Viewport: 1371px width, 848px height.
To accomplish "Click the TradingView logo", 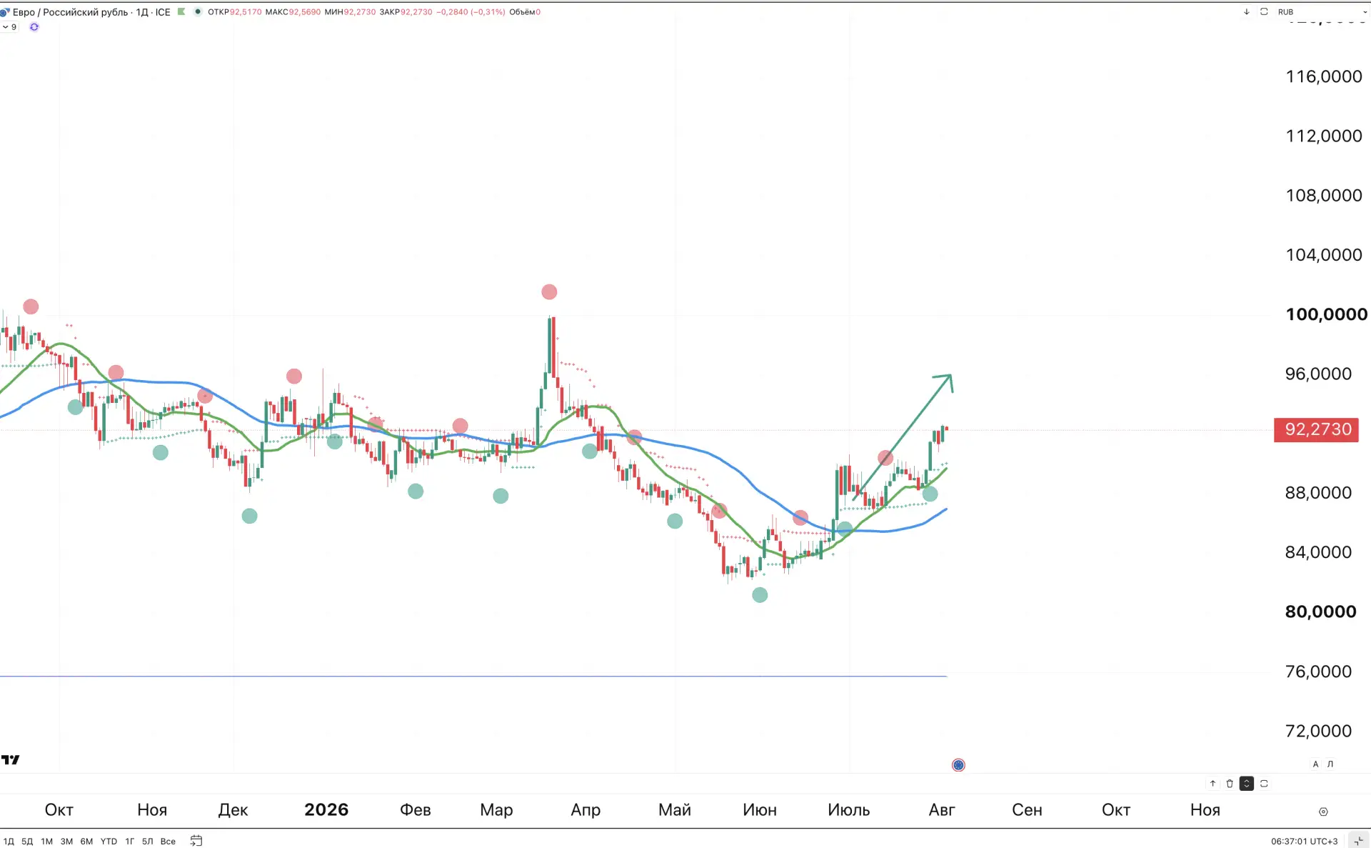I will pos(10,759).
